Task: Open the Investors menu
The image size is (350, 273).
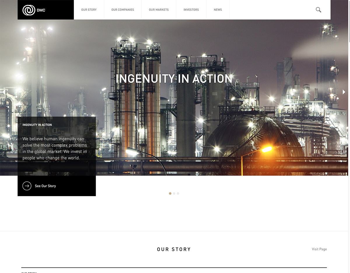Action: [x=191, y=10]
